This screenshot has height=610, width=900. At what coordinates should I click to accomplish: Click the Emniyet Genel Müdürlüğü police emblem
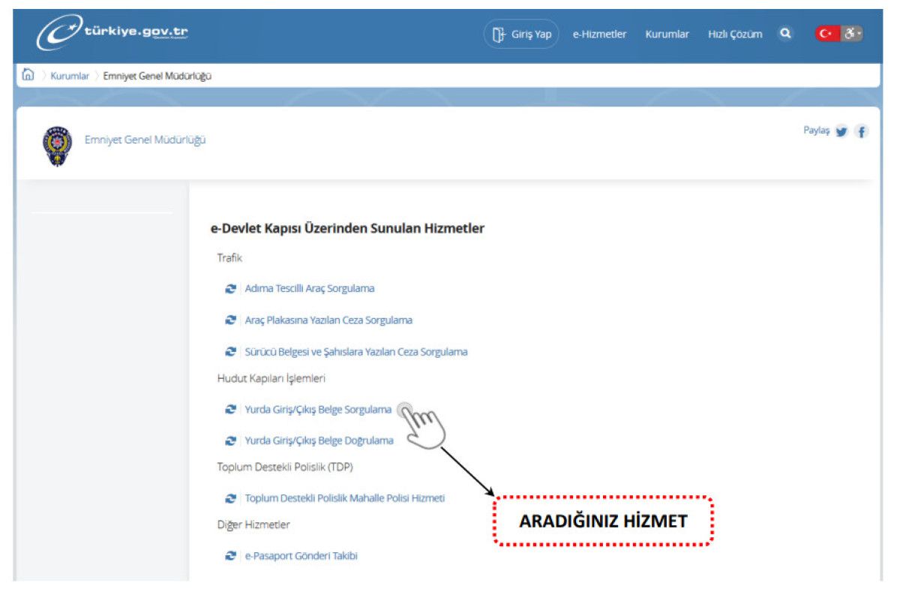point(57,145)
